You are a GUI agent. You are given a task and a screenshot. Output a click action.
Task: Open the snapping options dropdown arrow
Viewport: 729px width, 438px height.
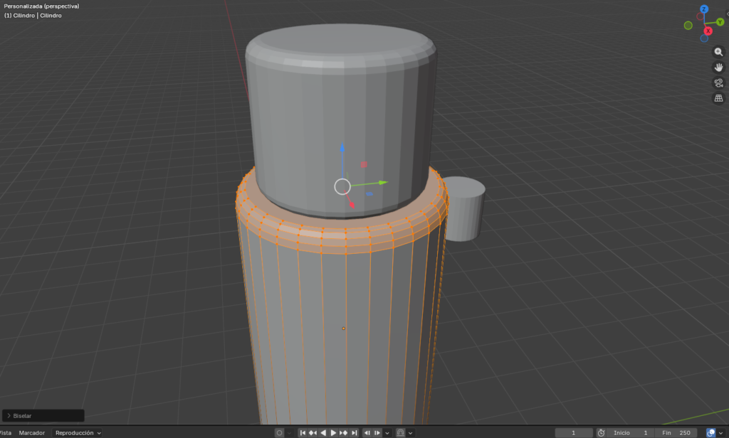411,432
